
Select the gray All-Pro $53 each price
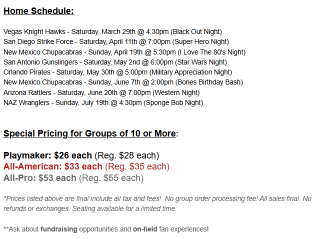(x=40, y=177)
